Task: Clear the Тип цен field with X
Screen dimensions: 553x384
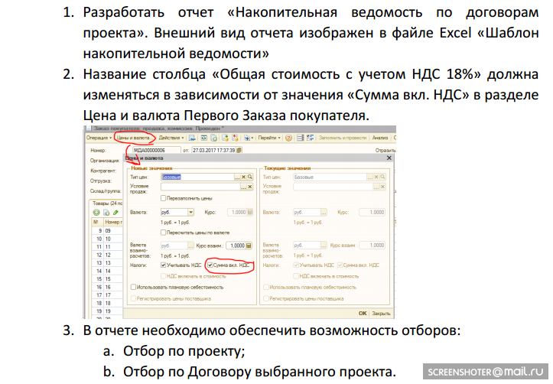Action: 243,176
